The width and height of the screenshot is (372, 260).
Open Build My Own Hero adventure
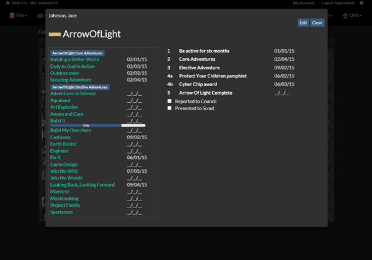(x=71, y=130)
